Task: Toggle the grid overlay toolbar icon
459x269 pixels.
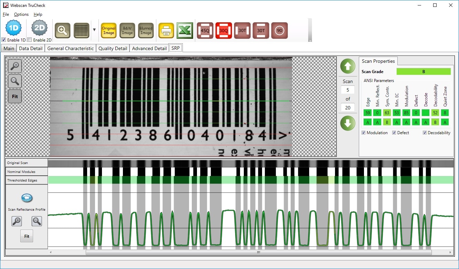Action: coord(82,31)
